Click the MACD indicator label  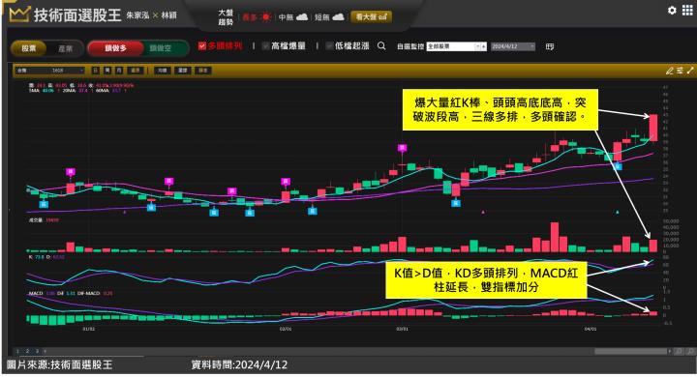[36, 294]
